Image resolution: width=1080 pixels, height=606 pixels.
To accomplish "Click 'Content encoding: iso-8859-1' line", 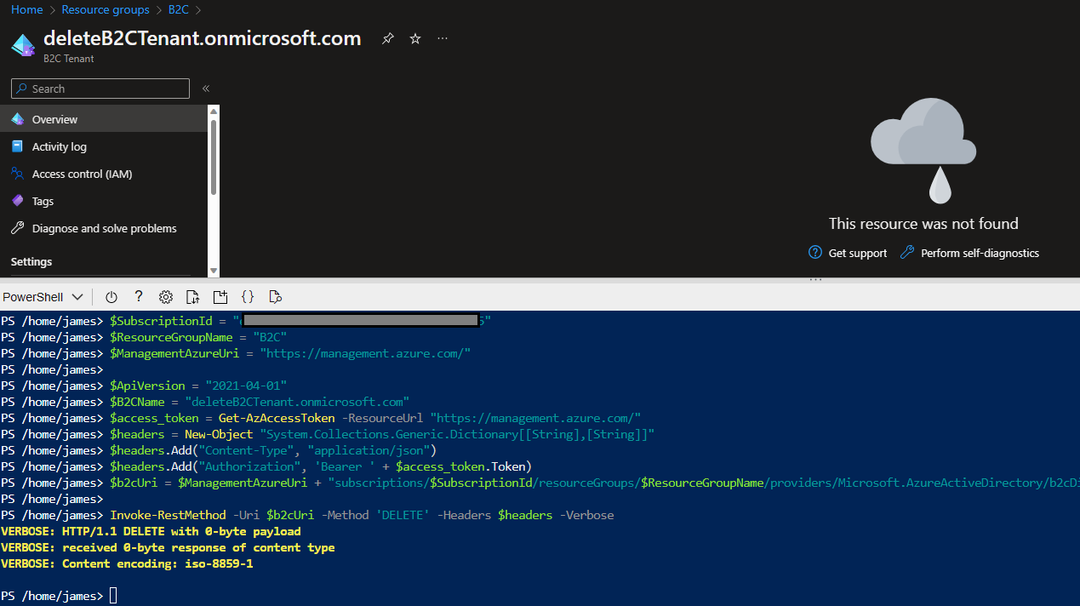I will pos(127,563).
